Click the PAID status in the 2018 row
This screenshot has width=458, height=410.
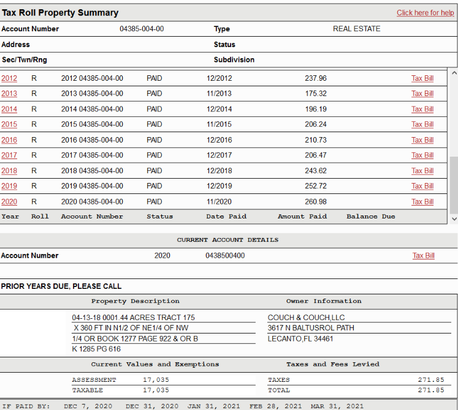155,171
